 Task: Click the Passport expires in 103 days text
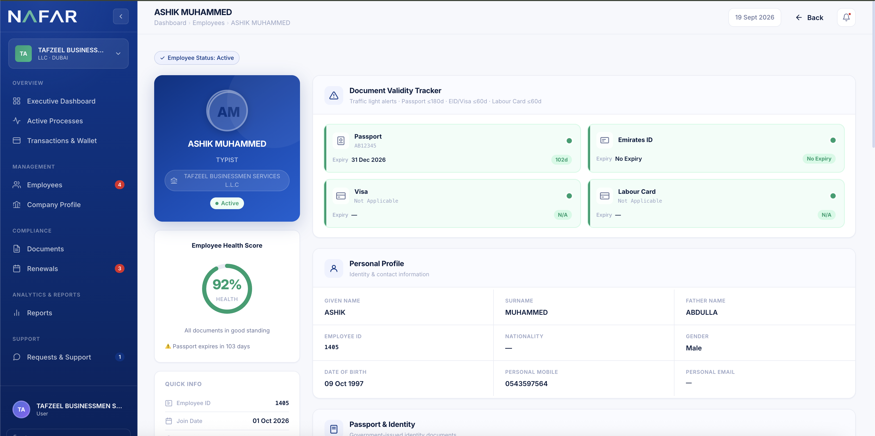click(211, 346)
